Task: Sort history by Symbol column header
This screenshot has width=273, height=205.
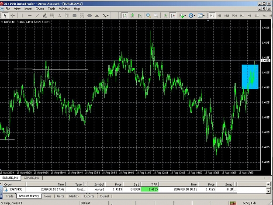Action: [x=96, y=184]
